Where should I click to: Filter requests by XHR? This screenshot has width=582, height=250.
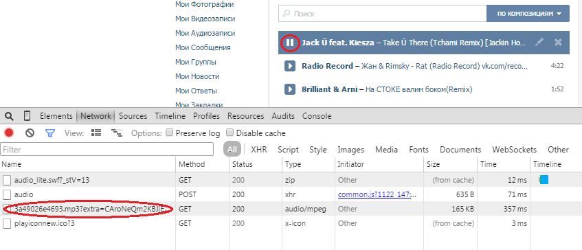[259, 150]
